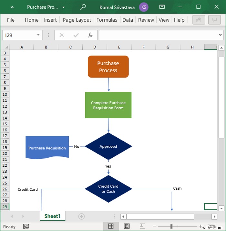Image resolution: width=226 pixels, height=231 pixels.
Task: Click the Share icon button
Action: (x=199, y=20)
